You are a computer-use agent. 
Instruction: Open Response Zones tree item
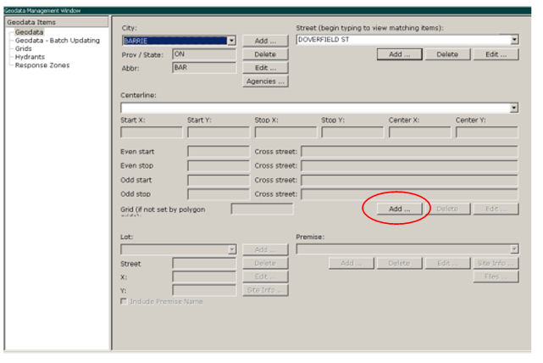(x=42, y=65)
